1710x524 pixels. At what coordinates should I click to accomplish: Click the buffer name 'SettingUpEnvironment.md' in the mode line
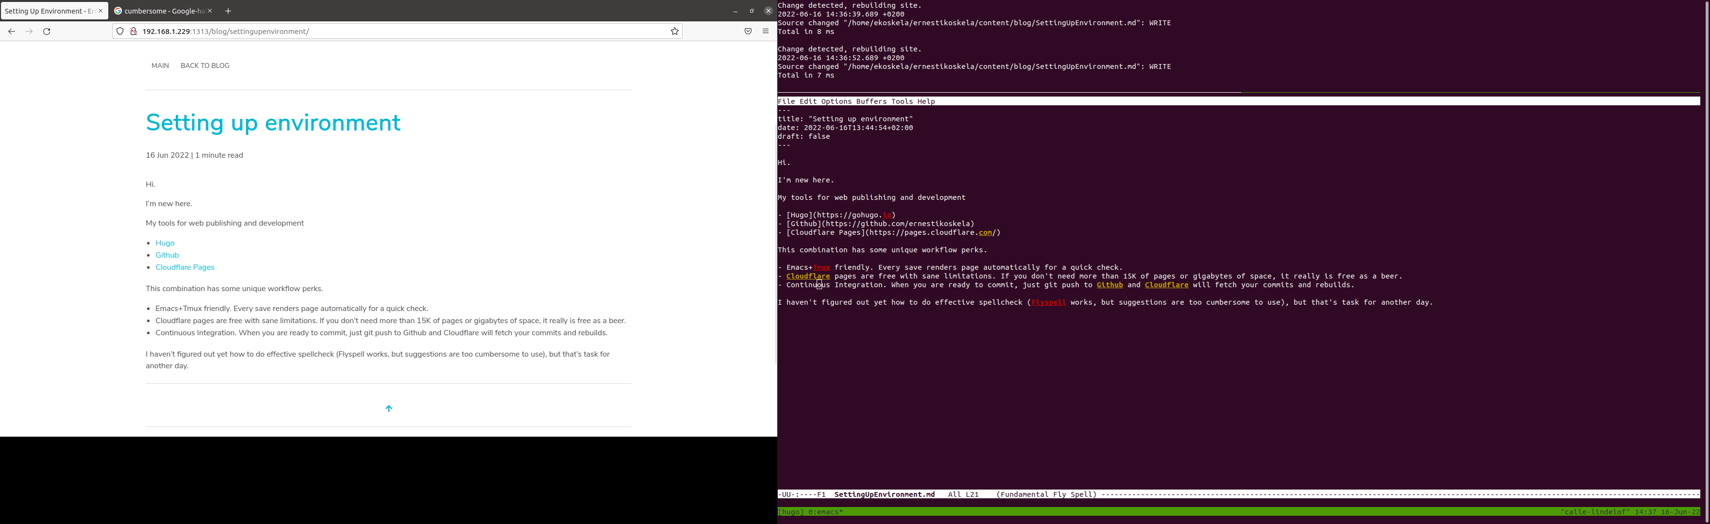(885, 494)
